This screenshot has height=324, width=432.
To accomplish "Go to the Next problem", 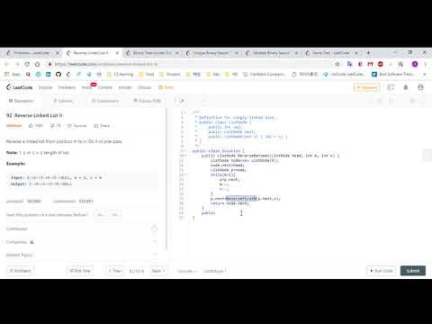I will coord(158,271).
